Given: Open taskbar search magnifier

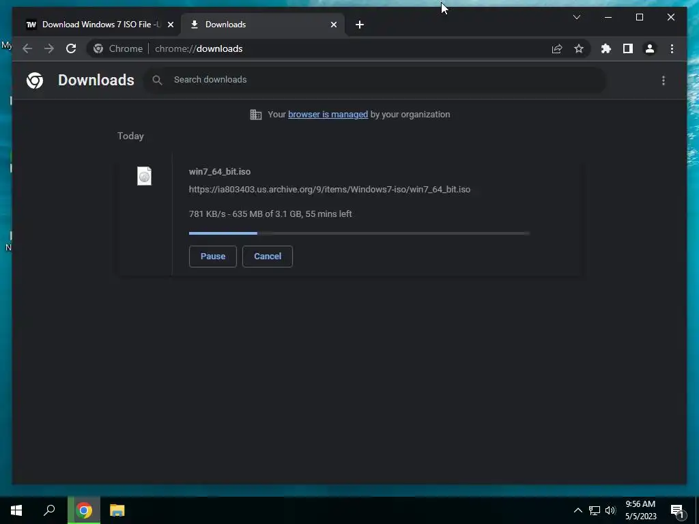Looking at the screenshot, I should (x=49, y=510).
